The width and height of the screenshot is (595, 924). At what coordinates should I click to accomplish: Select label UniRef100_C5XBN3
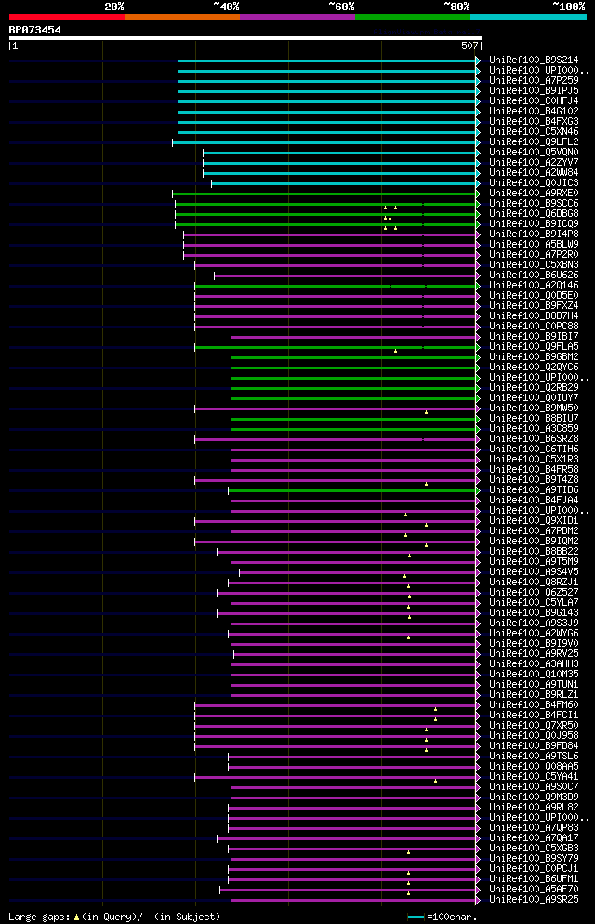[x=534, y=264]
